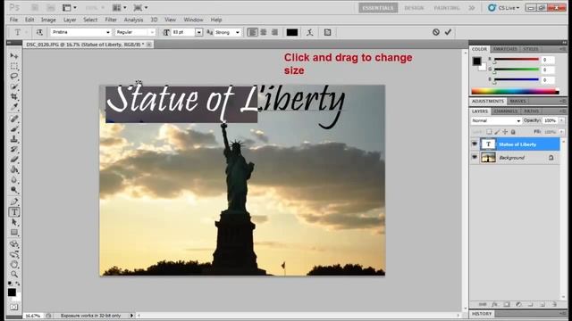
Task: Select the Paint Bucket tool
Action: click(14, 169)
